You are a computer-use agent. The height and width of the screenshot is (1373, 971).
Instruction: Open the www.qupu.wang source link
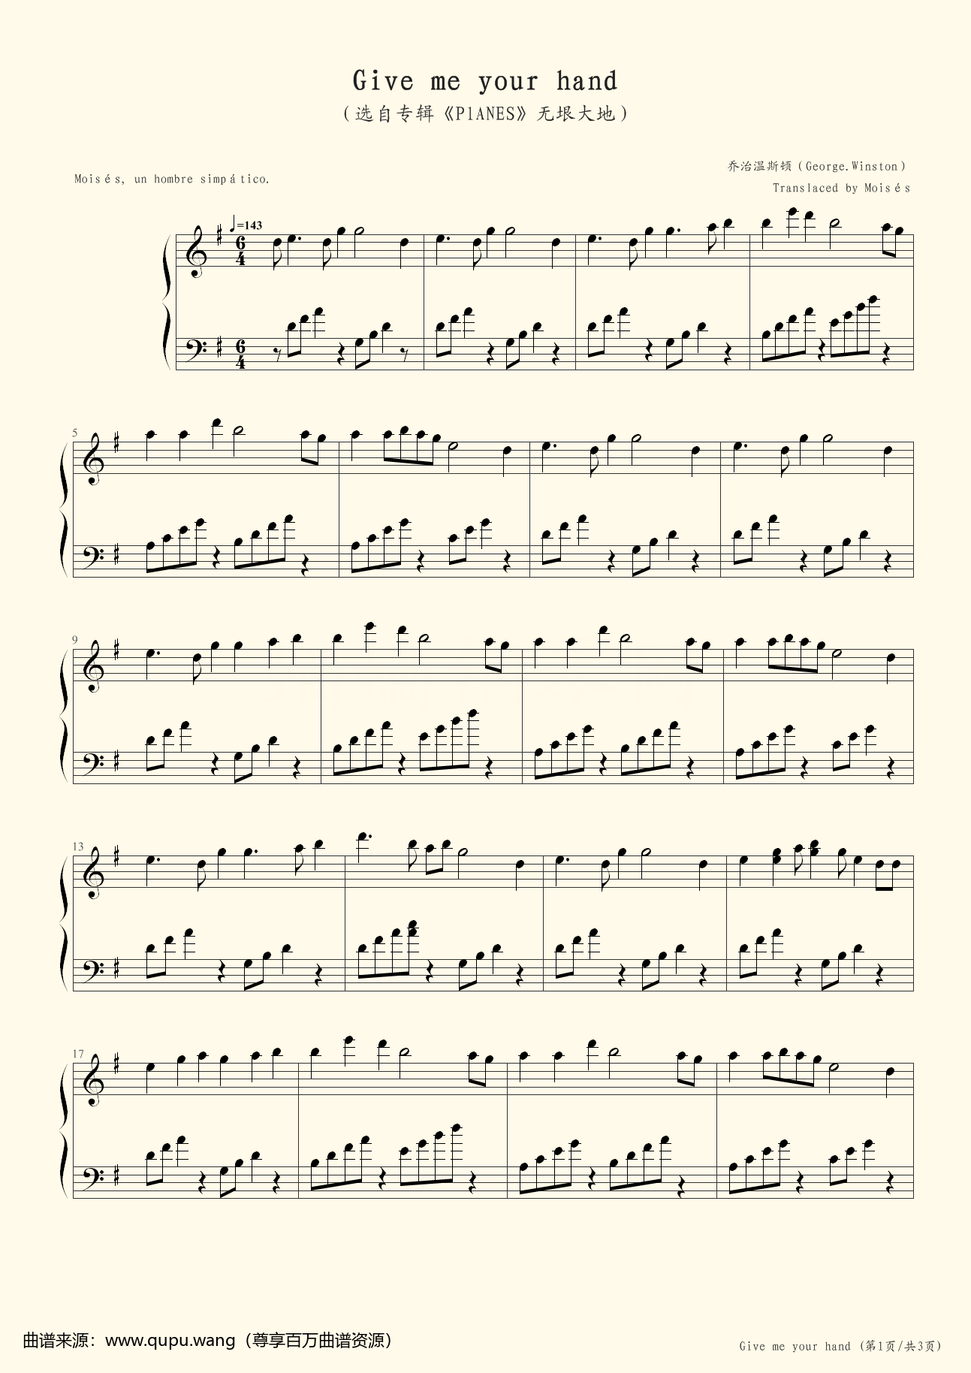tap(170, 1341)
